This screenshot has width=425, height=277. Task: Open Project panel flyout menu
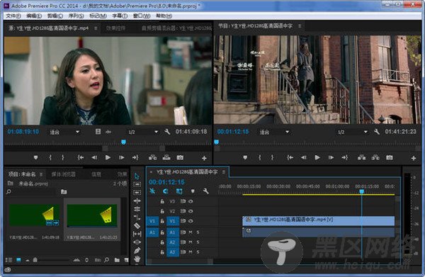pos(41,174)
